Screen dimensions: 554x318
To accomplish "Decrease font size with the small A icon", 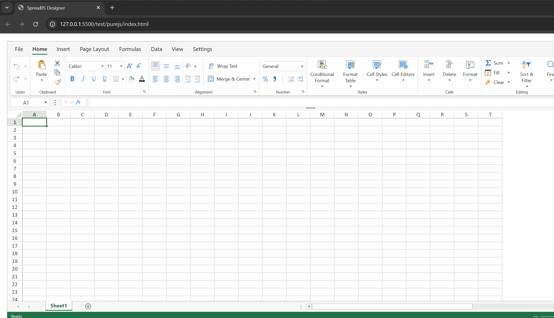I will tap(139, 66).
